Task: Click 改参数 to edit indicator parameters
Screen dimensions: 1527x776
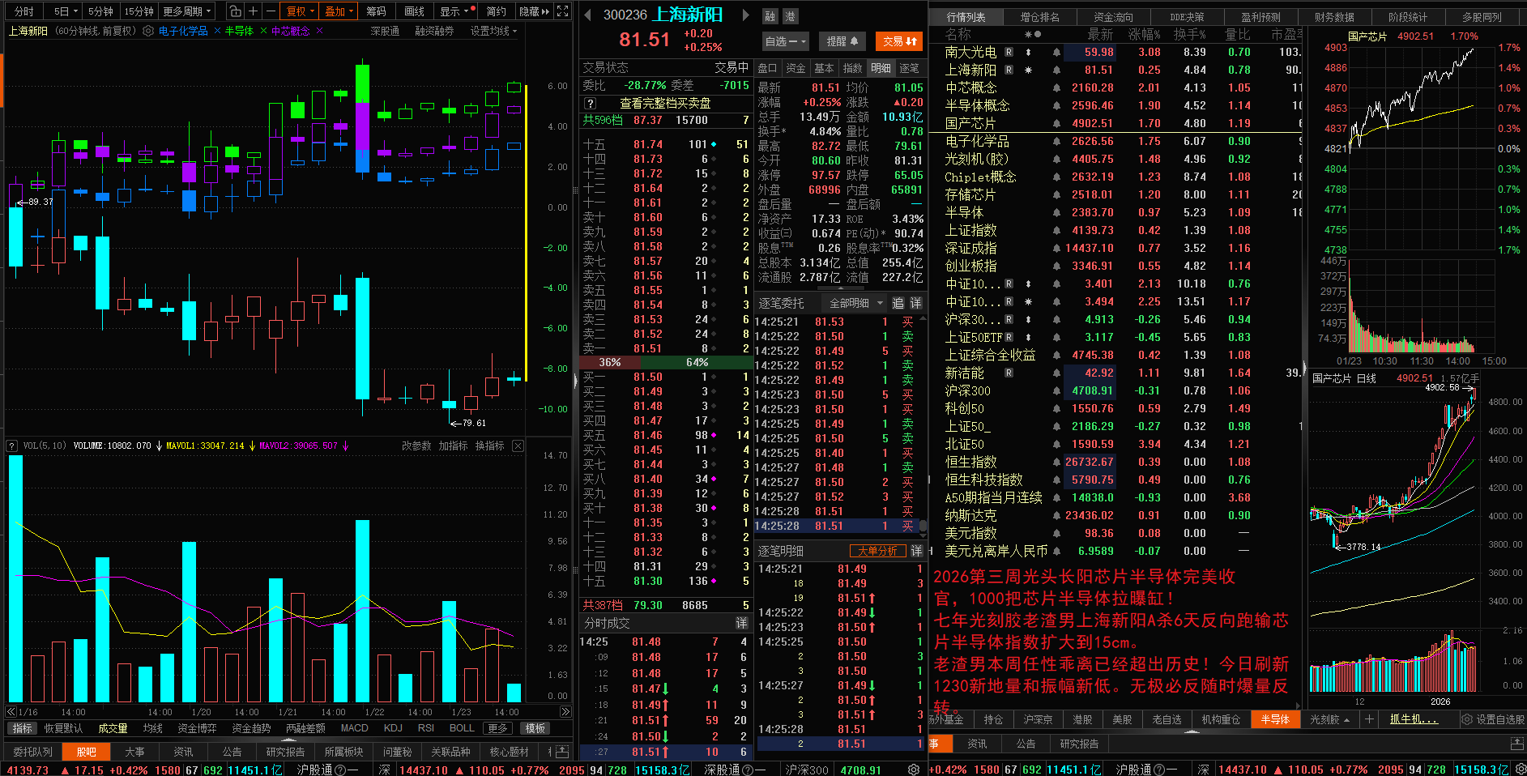Action: [416, 446]
